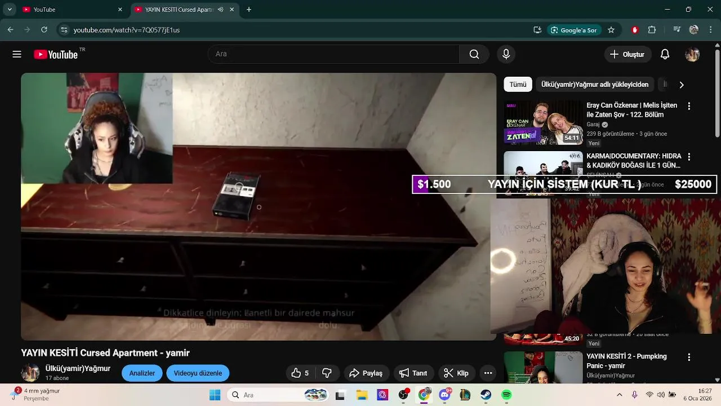The height and width of the screenshot is (406, 721).
Task: Open the channel avatar under the video
Action: click(x=30, y=373)
